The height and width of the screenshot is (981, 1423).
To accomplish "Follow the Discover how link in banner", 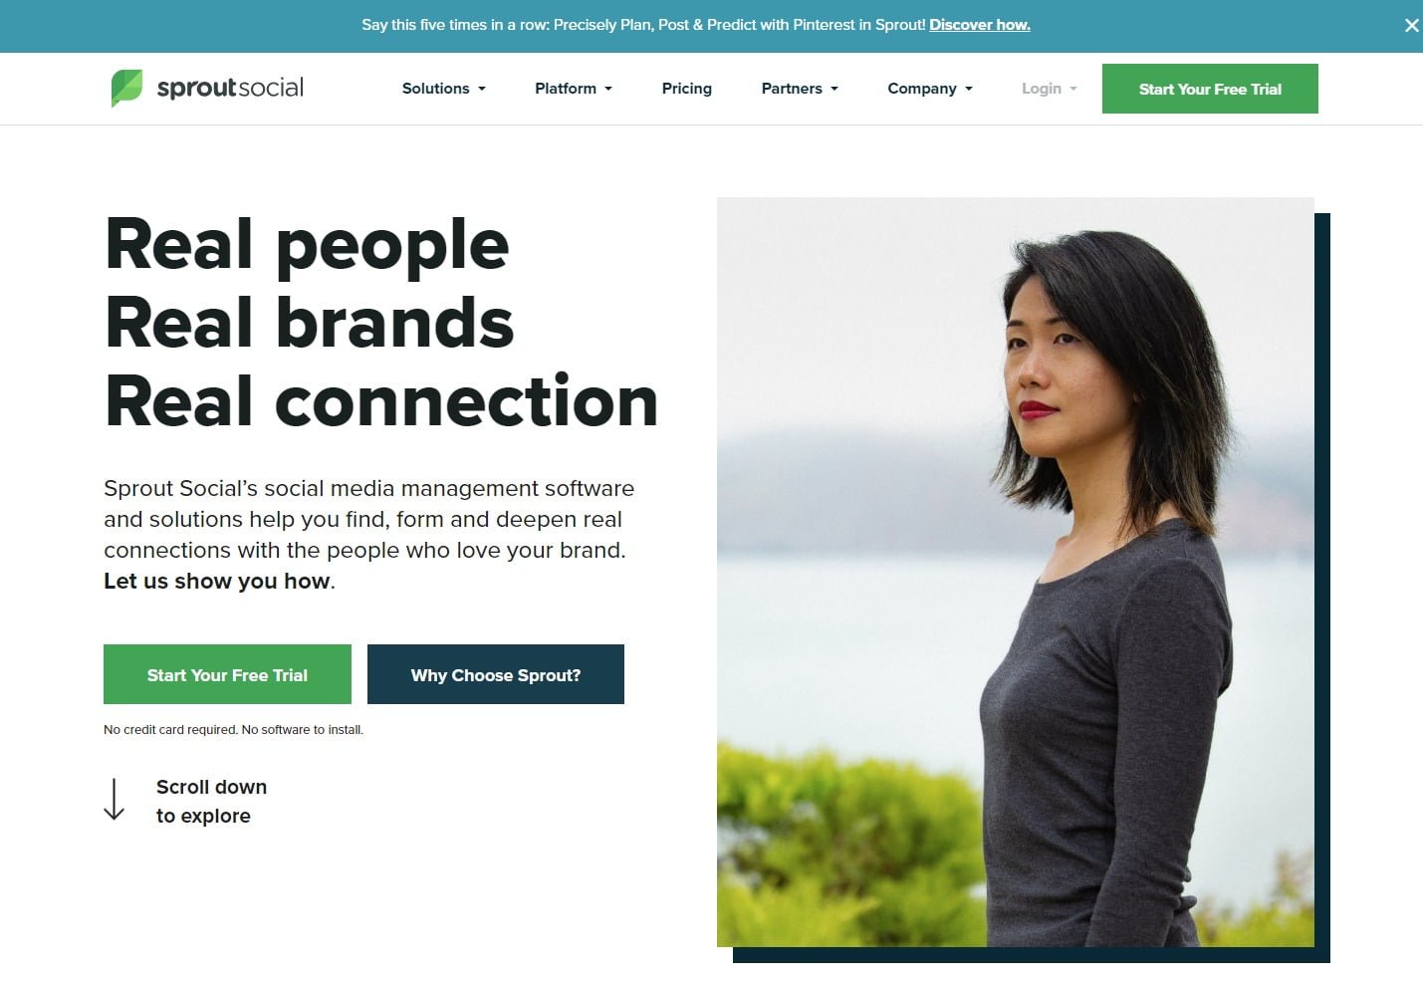I will tap(980, 25).
